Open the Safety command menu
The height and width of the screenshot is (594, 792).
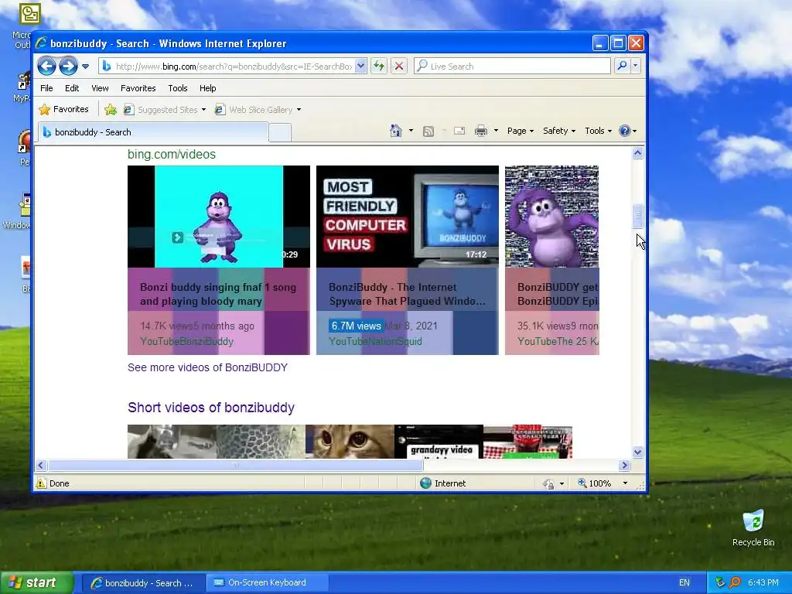[559, 131]
